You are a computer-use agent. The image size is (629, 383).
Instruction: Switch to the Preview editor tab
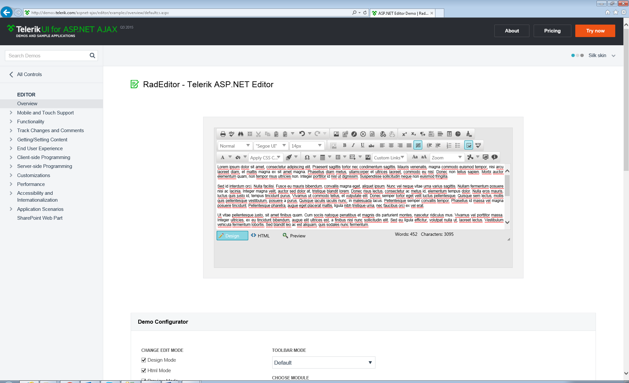pyautogui.click(x=294, y=236)
